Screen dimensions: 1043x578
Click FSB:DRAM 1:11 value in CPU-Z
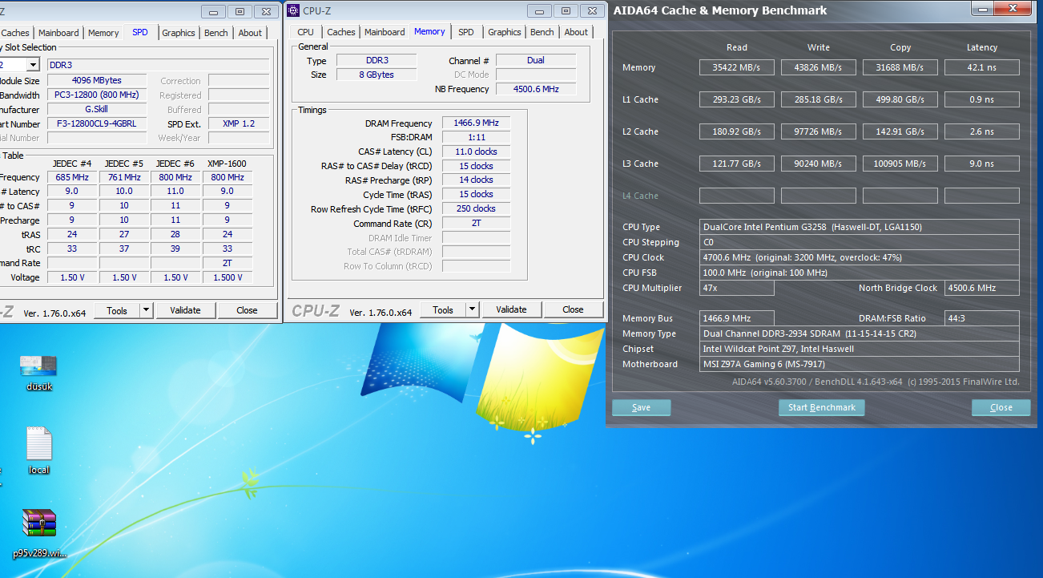coord(476,137)
